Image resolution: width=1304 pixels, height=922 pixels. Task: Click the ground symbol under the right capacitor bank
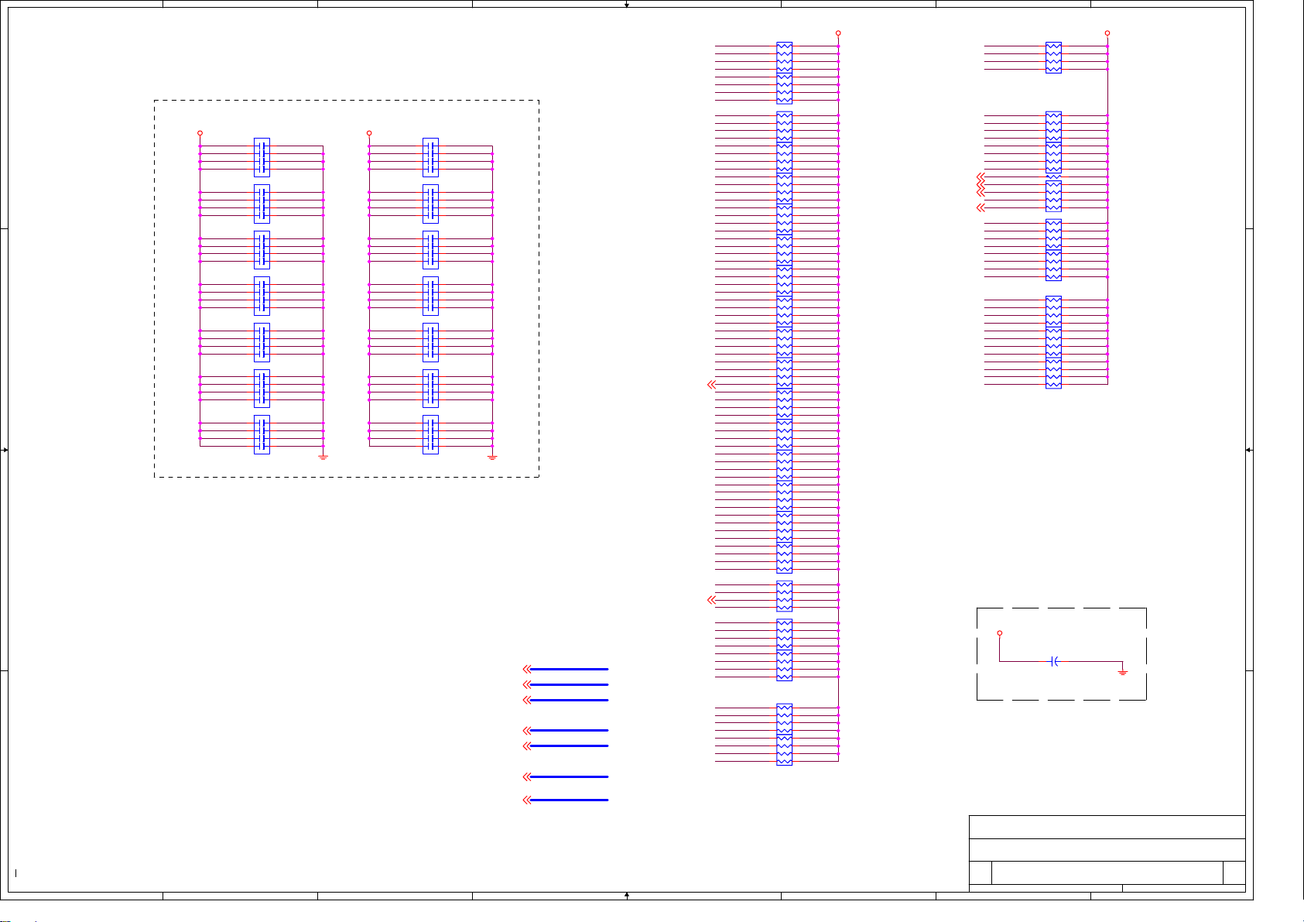pos(492,456)
